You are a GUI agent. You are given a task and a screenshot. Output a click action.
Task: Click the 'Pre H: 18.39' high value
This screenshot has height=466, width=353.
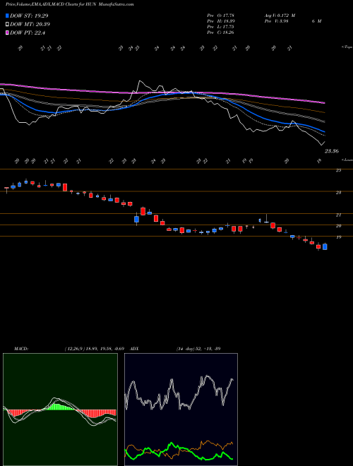[221, 21]
